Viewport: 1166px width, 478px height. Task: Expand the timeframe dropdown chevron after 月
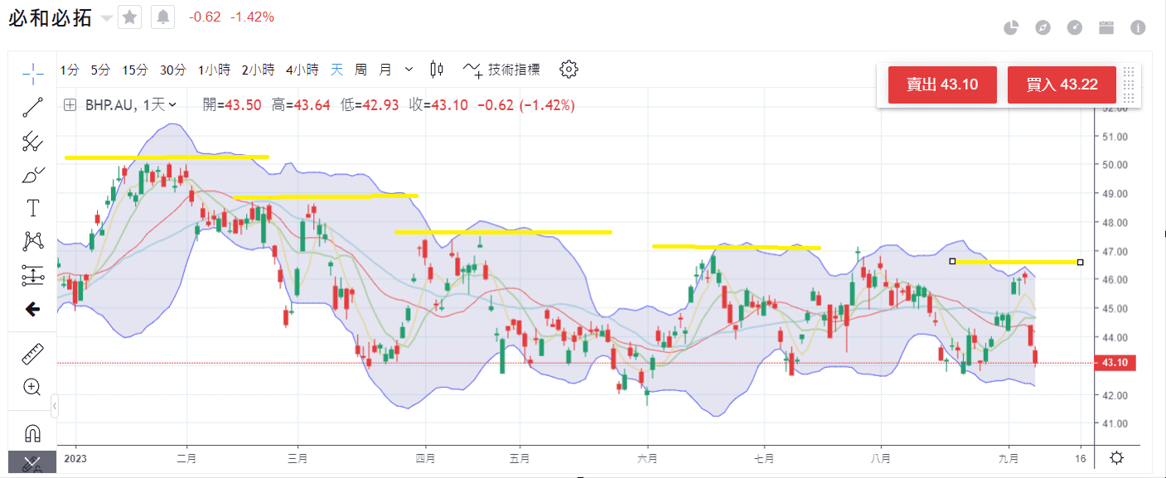pyautogui.click(x=409, y=70)
